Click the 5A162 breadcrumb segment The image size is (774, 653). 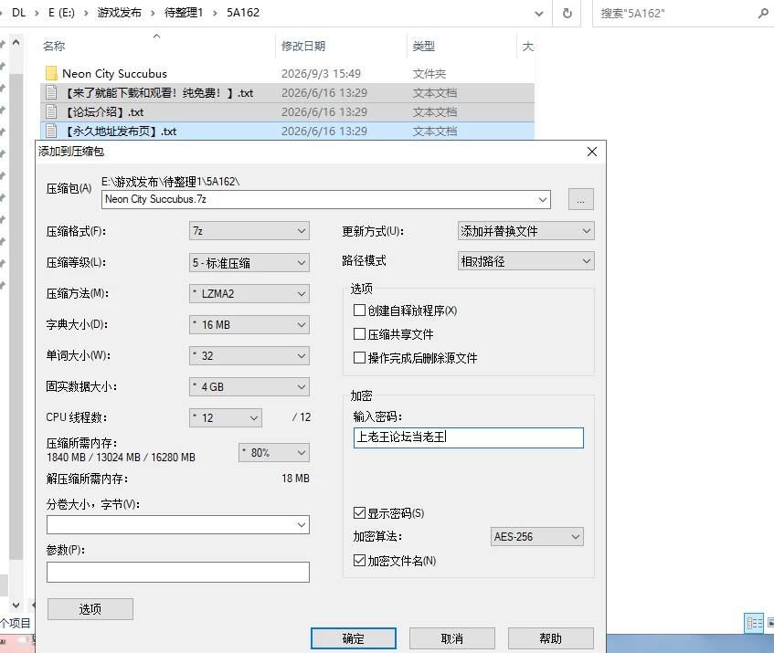(243, 13)
